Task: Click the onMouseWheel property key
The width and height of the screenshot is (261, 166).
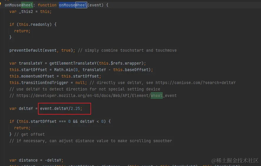Action: tap(19, 5)
